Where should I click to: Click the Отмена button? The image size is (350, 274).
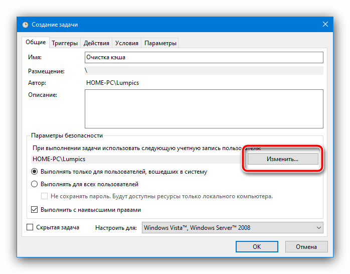click(x=306, y=246)
